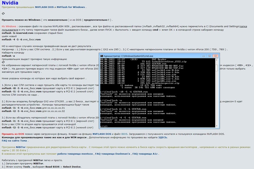The image size is (254, 169).
Task: Click the cmd.exe icon in window title bar
Action: 102,56
